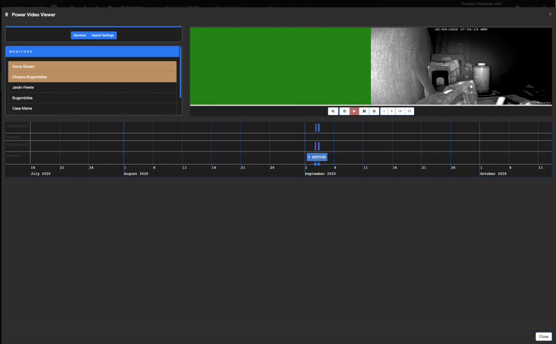Click the monitors list scrollbar

click(180, 72)
